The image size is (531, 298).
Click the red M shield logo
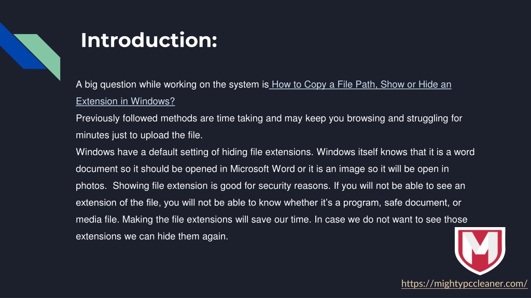480,250
